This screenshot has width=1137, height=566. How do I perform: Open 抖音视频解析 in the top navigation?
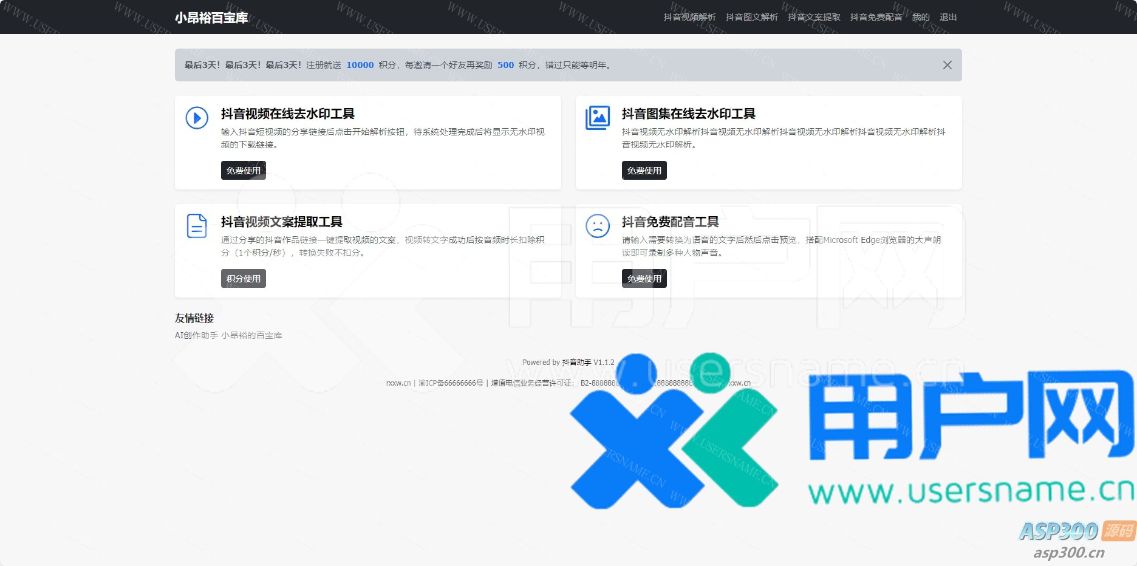pyautogui.click(x=689, y=17)
